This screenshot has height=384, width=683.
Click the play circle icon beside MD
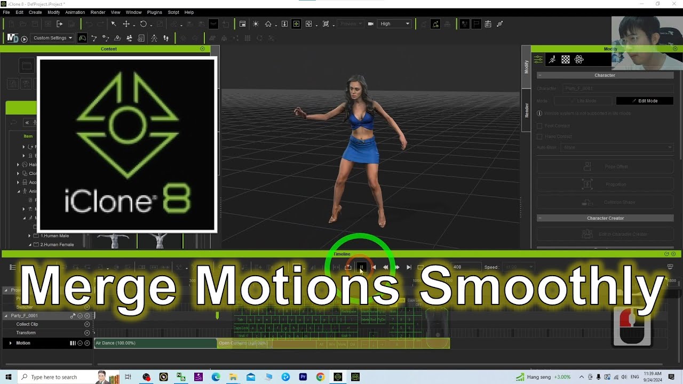click(24, 38)
